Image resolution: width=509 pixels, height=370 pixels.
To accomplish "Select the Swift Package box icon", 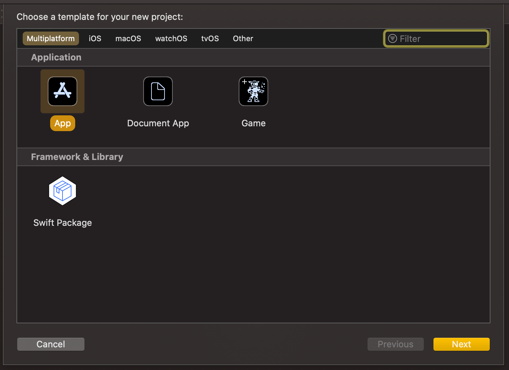I will click(x=63, y=191).
